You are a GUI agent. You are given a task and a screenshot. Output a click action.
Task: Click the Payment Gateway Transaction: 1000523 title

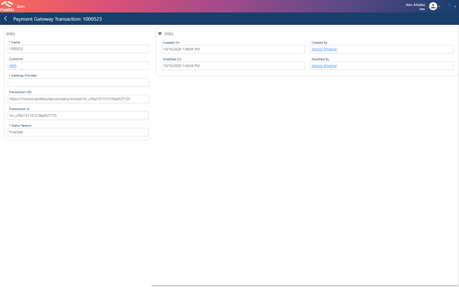[x=57, y=19]
